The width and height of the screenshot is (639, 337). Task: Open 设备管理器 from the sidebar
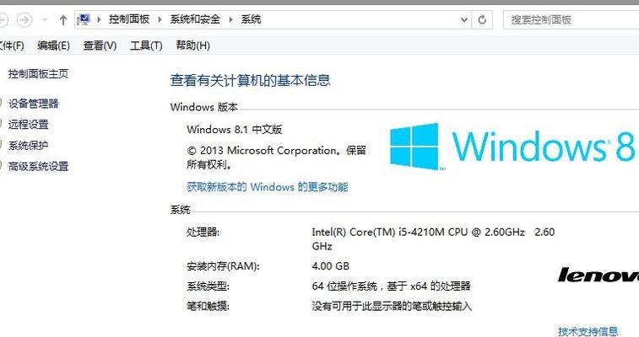(x=34, y=104)
